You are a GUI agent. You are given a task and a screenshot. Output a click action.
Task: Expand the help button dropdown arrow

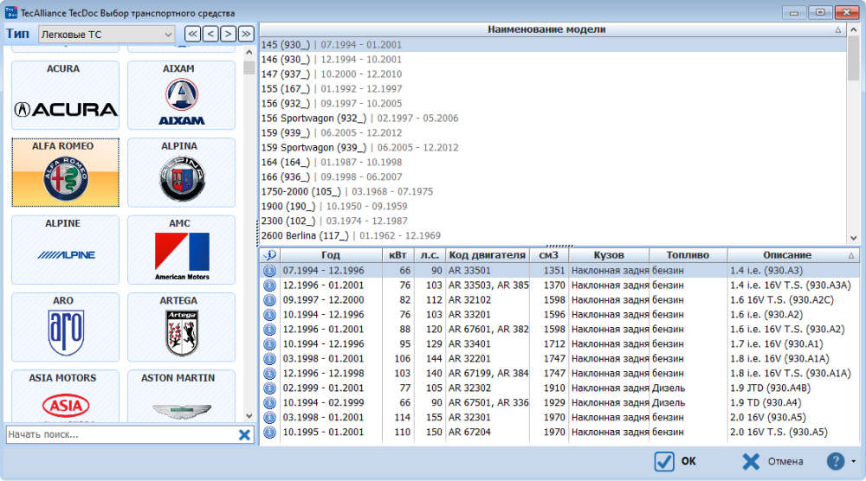[x=853, y=461]
